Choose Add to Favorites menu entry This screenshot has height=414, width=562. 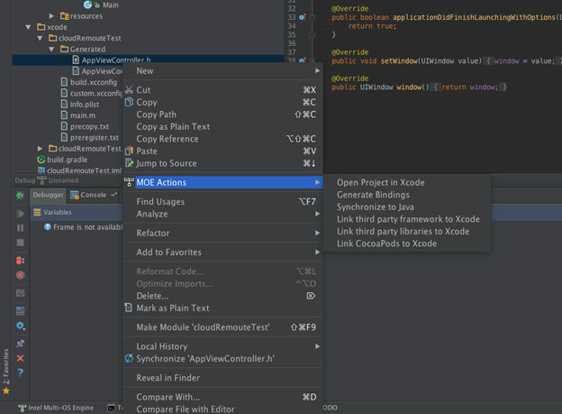click(x=223, y=252)
